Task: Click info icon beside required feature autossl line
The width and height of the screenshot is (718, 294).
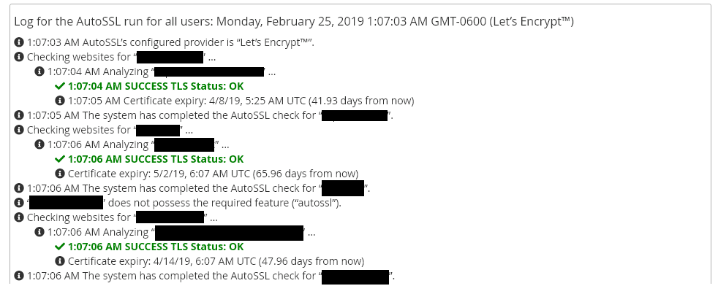Action: click(x=19, y=203)
